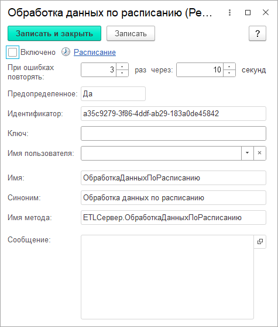Click the 'секунд' label text
The height and width of the screenshot is (327, 278).
(254, 70)
